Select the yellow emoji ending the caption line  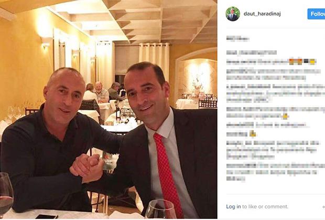312,61
